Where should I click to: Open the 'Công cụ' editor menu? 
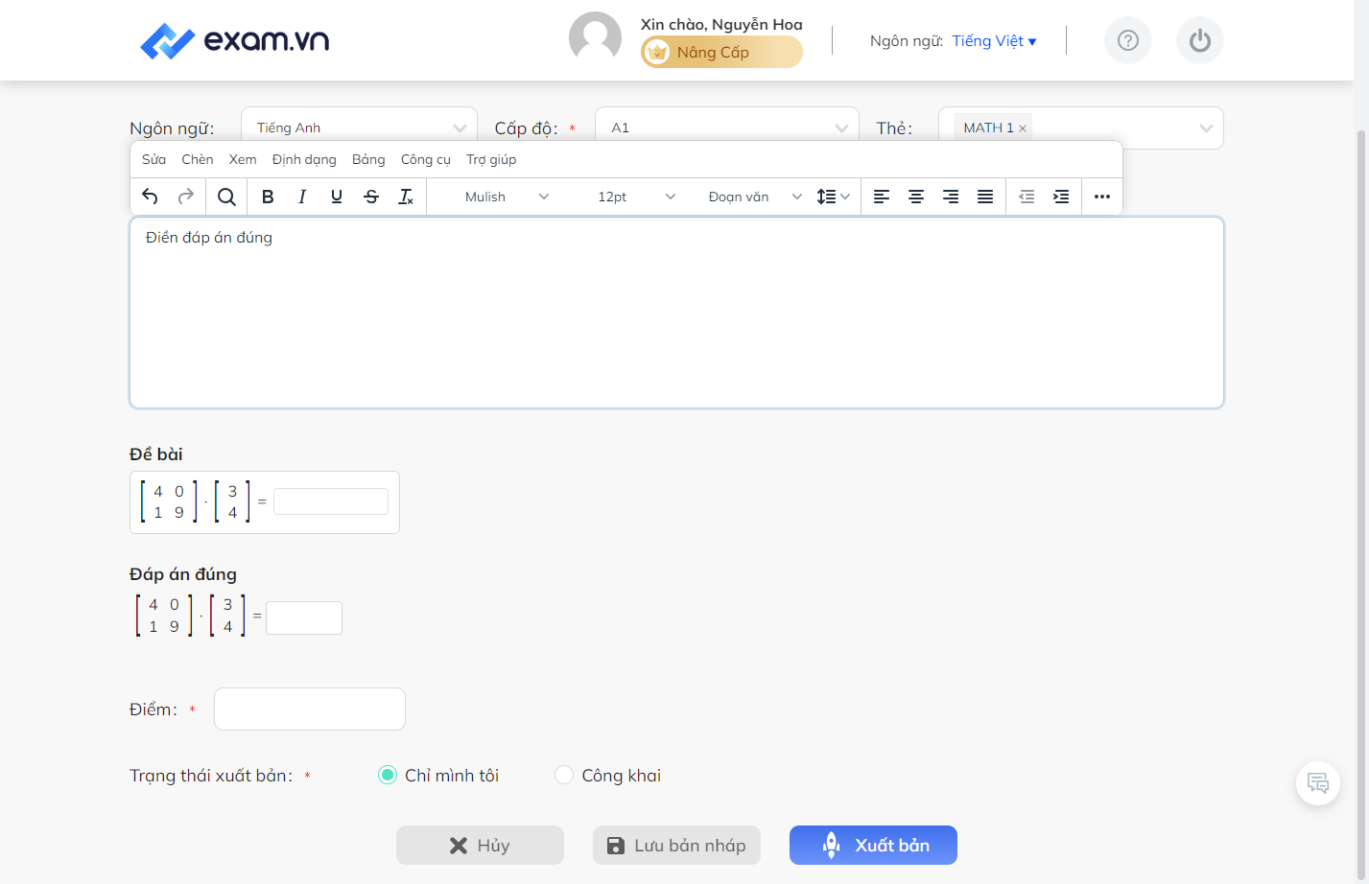click(426, 159)
